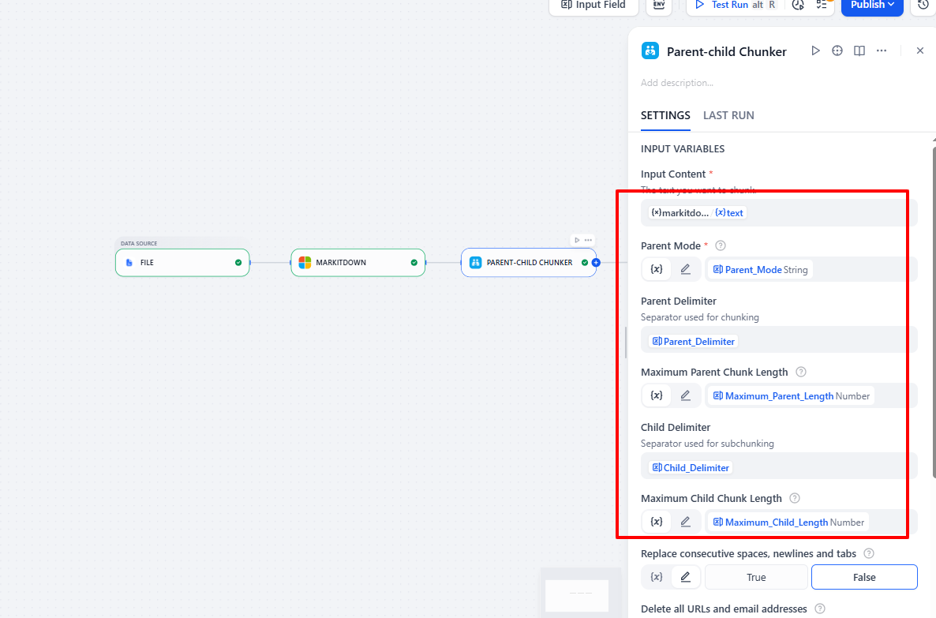Screen dimensions: 936x618
Task: Open three-dots menu above the chunker node
Action: point(588,240)
